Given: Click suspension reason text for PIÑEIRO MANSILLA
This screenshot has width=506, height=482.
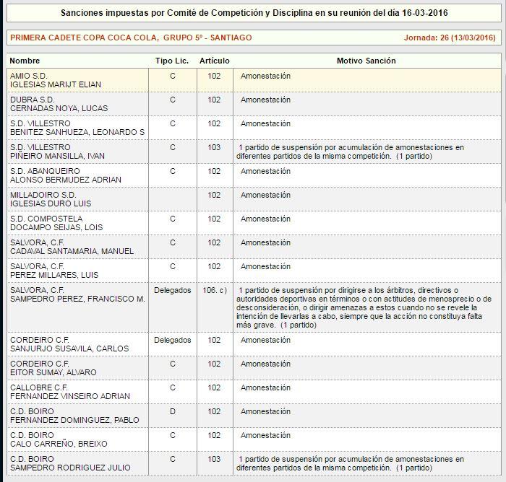Looking at the screenshot, I should point(351,152).
